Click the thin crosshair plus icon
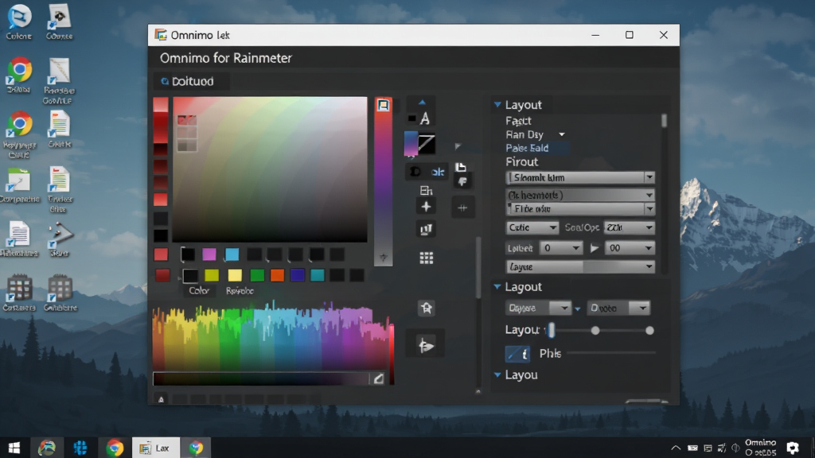Screen dimensions: 815x458 pos(462,208)
